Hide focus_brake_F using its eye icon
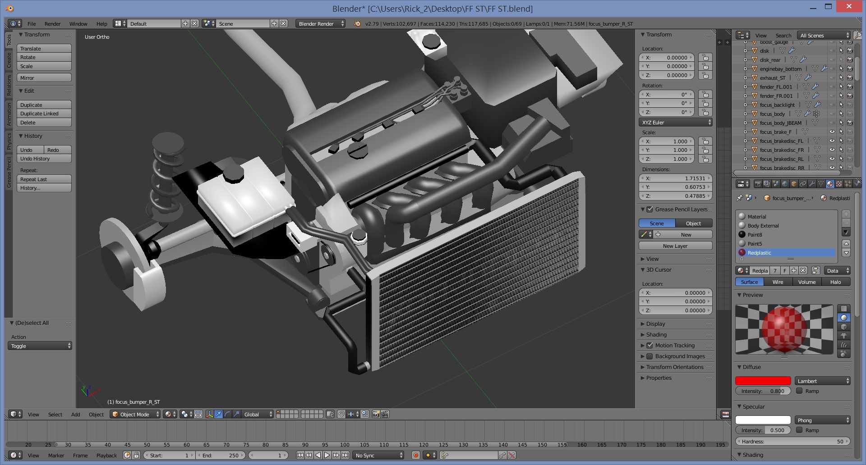Viewport: 866px width, 465px height. [x=832, y=132]
